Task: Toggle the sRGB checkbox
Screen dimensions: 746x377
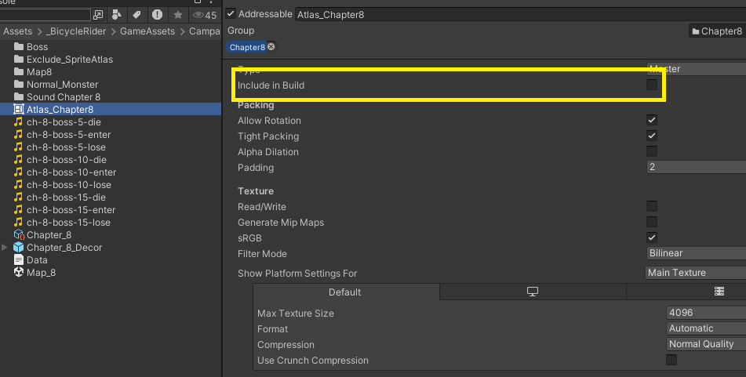Action: (x=652, y=237)
